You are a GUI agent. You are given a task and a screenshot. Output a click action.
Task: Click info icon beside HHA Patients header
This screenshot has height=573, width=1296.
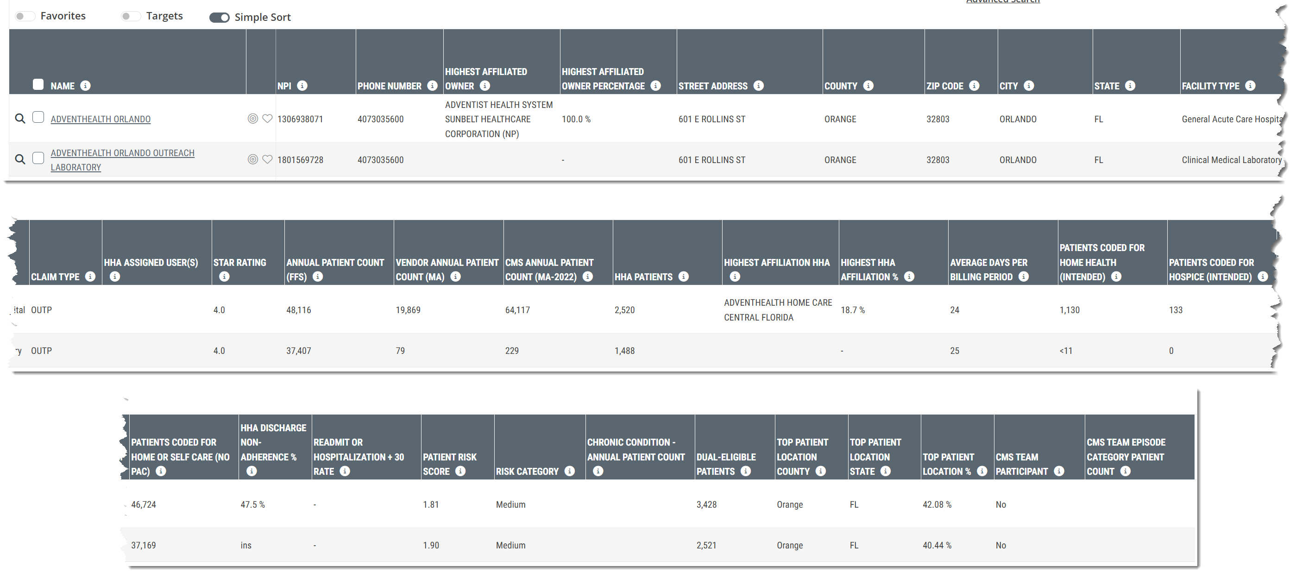pyautogui.click(x=683, y=277)
